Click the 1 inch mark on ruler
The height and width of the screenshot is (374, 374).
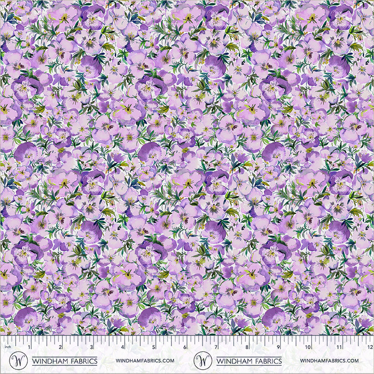[29, 347]
